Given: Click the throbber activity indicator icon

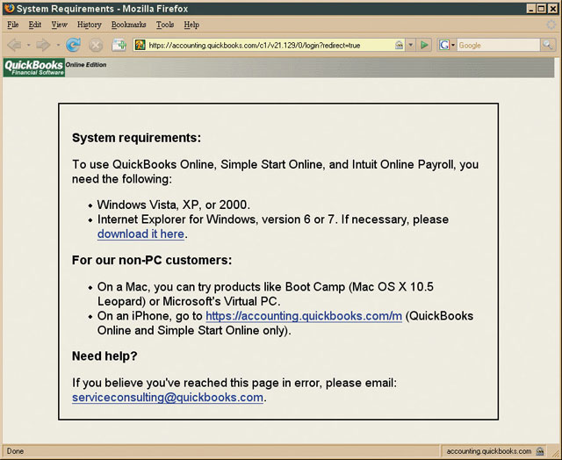Looking at the screenshot, I should coord(551,25).
